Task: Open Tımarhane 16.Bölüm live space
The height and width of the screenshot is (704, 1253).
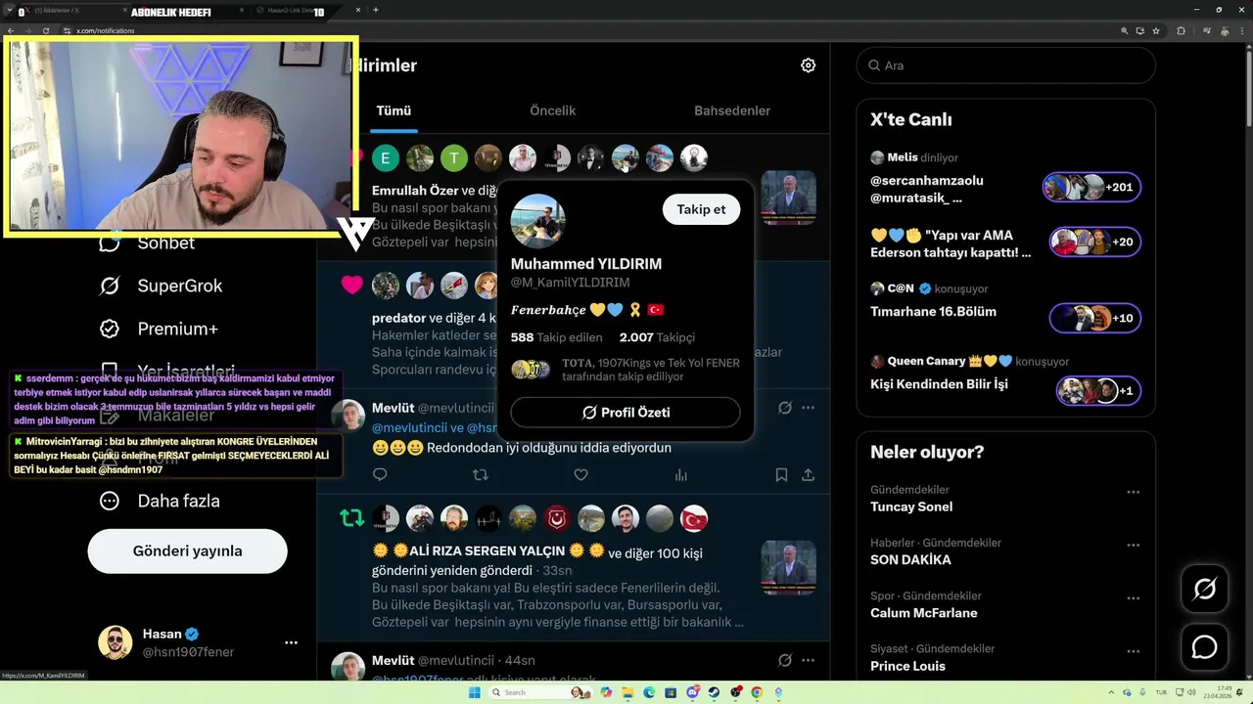Action: pos(933,312)
